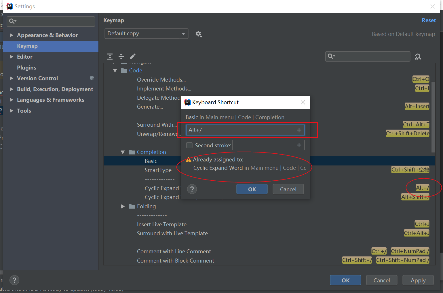This screenshot has height=293, width=443.
Task: Select Comment with Block Comment row
Action: [269, 261]
